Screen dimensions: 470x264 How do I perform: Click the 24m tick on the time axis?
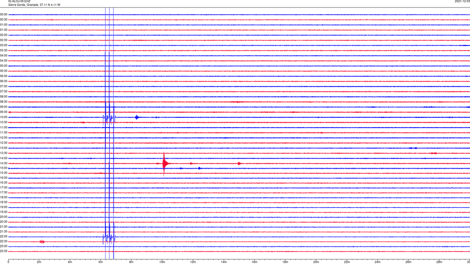pyautogui.click(x=377, y=262)
